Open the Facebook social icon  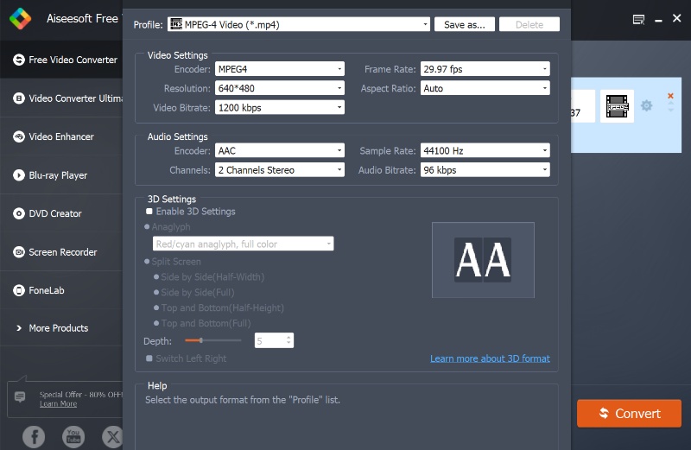(34, 437)
